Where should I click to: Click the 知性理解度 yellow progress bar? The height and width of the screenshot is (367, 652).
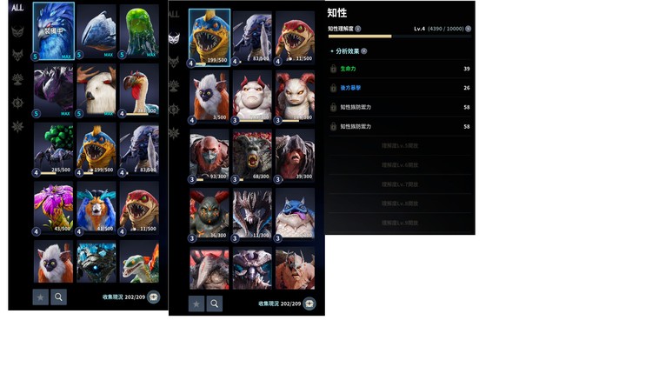399,37
